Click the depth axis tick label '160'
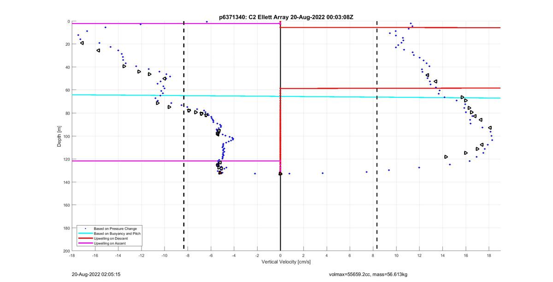The image size is (553, 282). pyautogui.click(x=66, y=205)
